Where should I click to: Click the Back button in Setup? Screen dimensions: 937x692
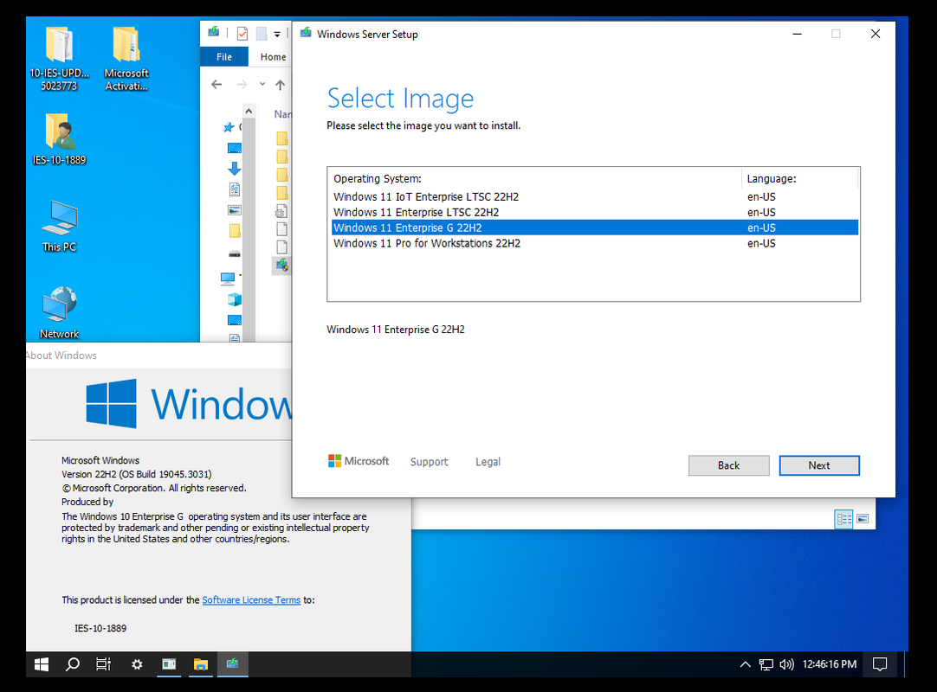click(728, 465)
